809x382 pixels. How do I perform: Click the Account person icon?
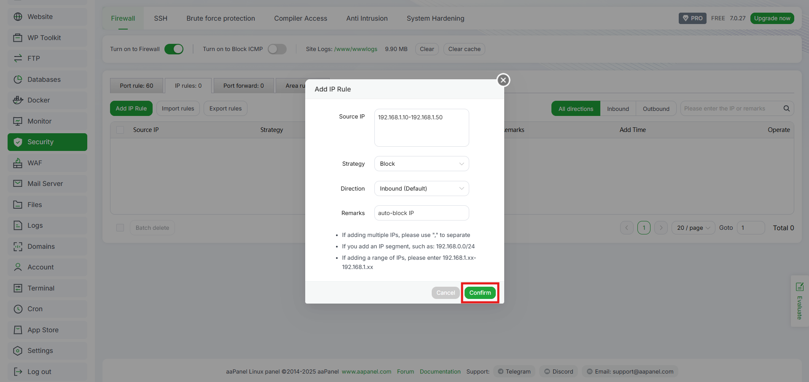(x=18, y=267)
